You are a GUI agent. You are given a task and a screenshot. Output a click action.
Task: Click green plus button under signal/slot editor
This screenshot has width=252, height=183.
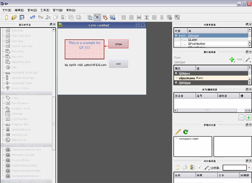pos(248,117)
